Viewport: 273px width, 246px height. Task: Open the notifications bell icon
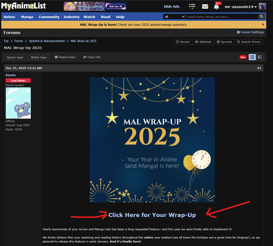(x=216, y=7)
